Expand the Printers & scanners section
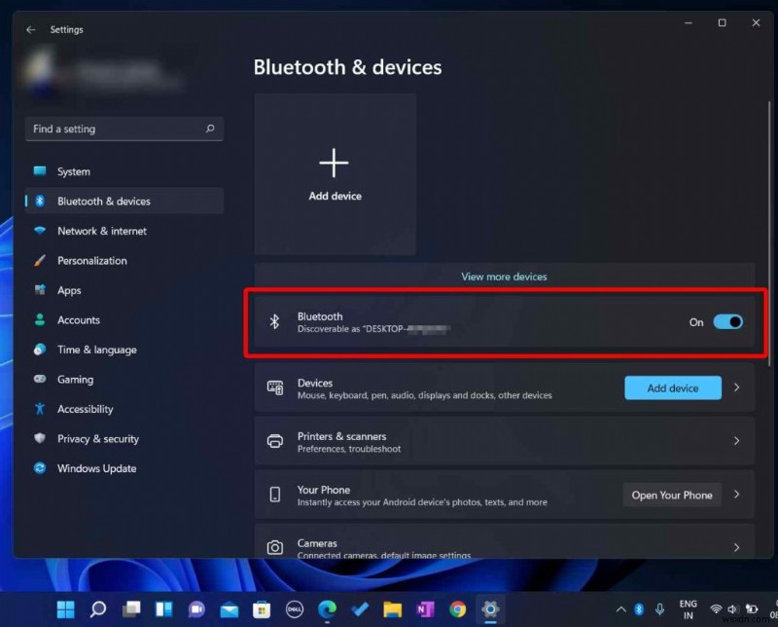The height and width of the screenshot is (627, 778). (737, 441)
